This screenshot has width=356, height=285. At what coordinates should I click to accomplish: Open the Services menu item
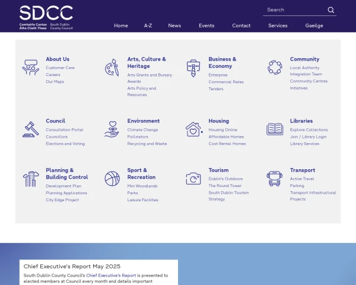(278, 26)
